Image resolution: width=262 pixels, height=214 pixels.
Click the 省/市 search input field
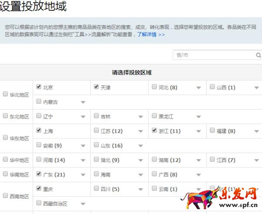214,55
